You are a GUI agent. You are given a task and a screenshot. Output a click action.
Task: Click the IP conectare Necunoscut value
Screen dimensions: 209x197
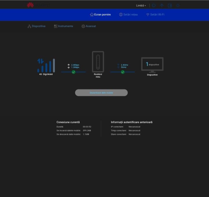(x=134, y=127)
